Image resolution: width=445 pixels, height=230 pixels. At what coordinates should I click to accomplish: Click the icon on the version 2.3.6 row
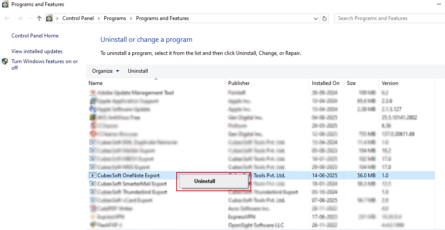coord(92,101)
